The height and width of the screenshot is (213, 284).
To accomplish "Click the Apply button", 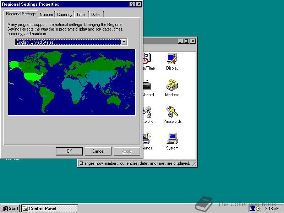I will click(127, 151).
